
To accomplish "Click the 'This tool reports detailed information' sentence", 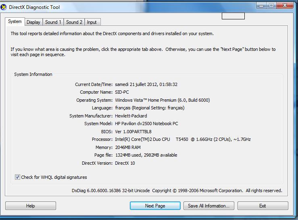I will [x=112, y=34].
